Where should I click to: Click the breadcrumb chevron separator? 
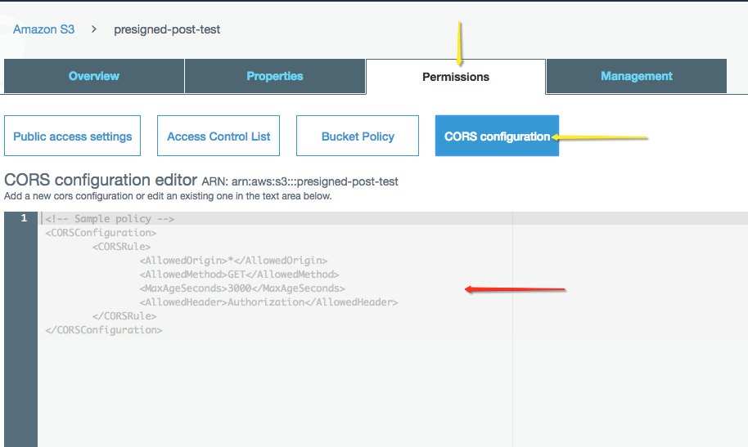pos(94,29)
